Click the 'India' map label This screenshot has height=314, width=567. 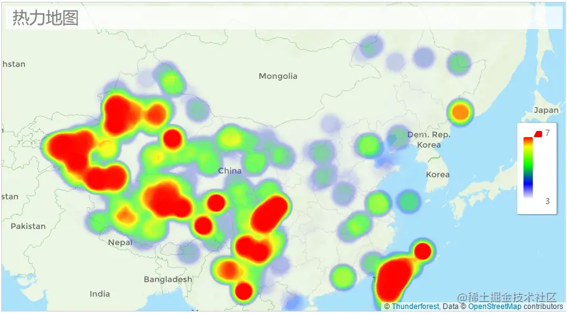tap(100, 294)
